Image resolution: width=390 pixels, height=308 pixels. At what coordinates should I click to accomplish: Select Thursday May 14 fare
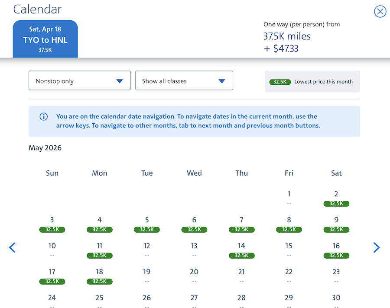(x=241, y=250)
